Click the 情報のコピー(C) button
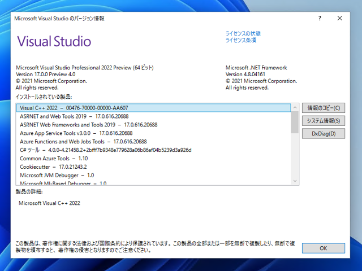Image resolution: width=362 pixels, height=271 pixels. tap(324, 108)
